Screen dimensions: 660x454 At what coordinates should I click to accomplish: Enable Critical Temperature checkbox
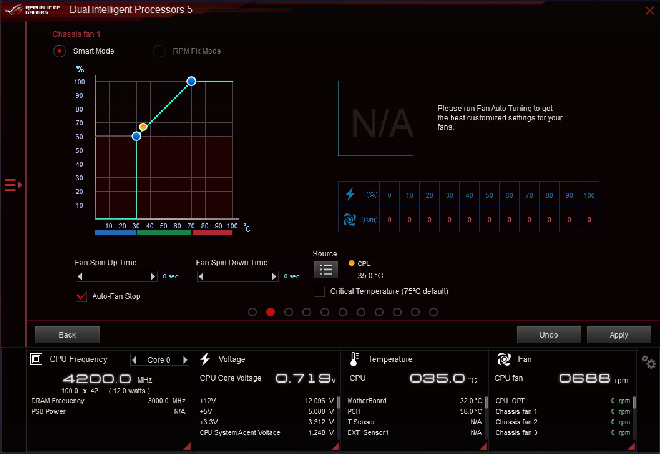tap(319, 291)
